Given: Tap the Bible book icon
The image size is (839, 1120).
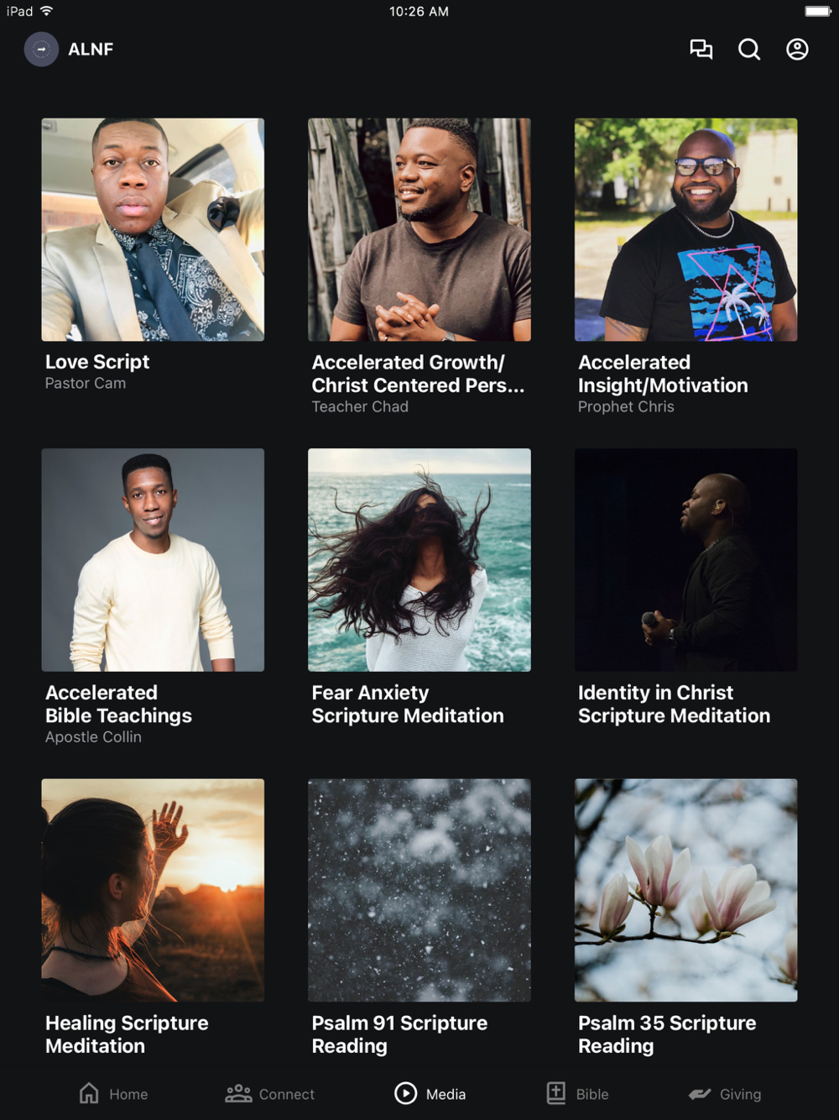Looking at the screenshot, I should click(556, 1093).
